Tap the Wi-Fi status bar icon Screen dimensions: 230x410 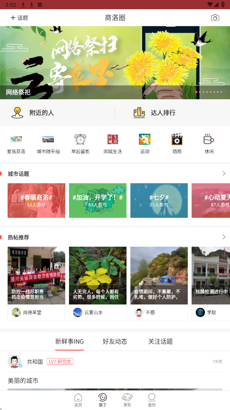click(x=210, y=5)
